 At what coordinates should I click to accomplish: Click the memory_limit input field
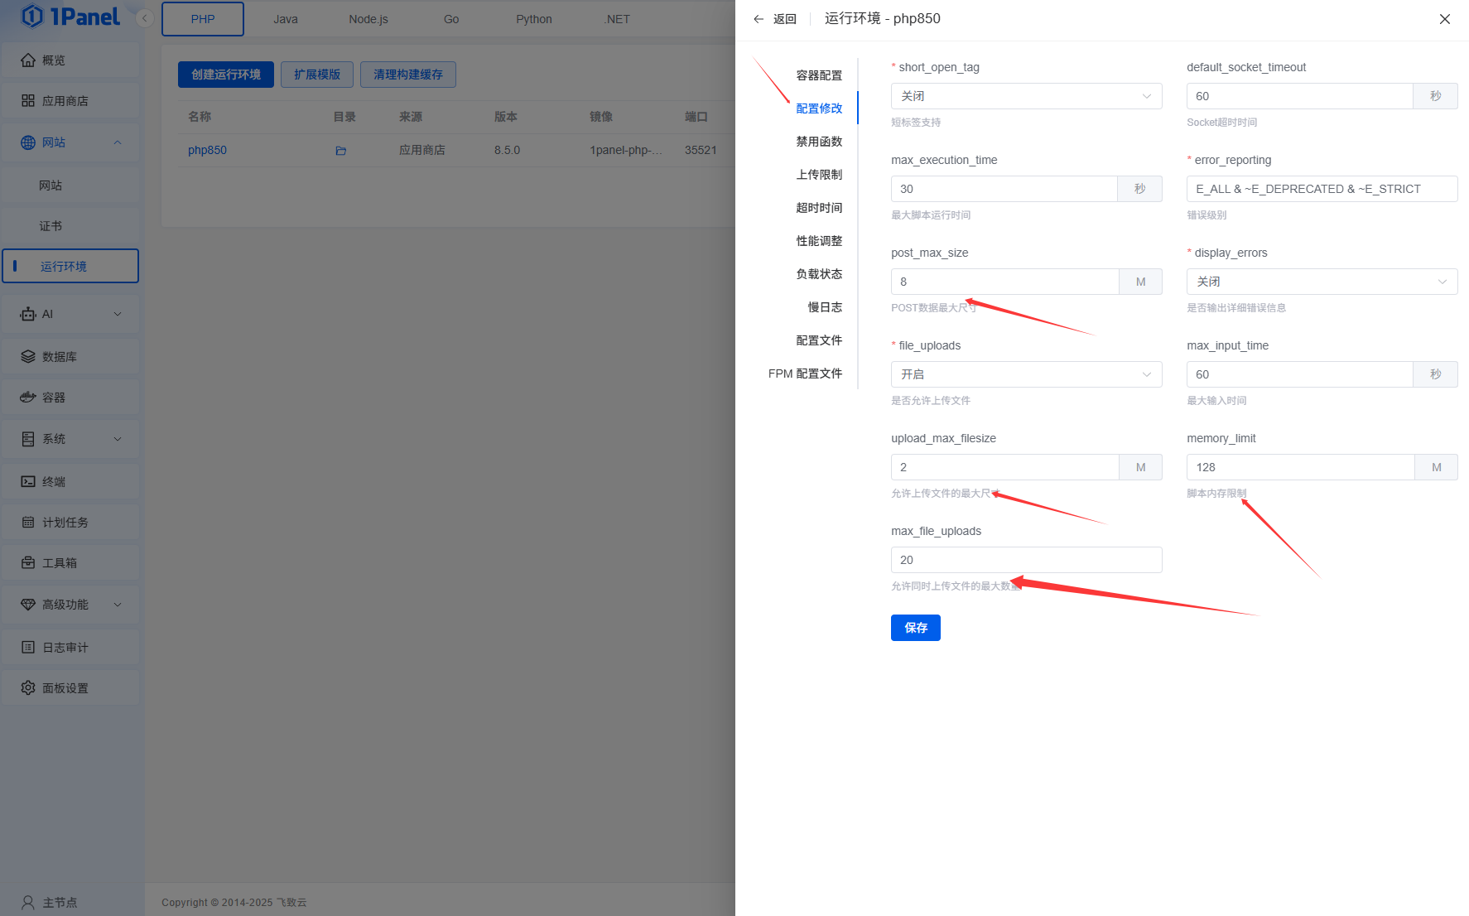tap(1300, 467)
